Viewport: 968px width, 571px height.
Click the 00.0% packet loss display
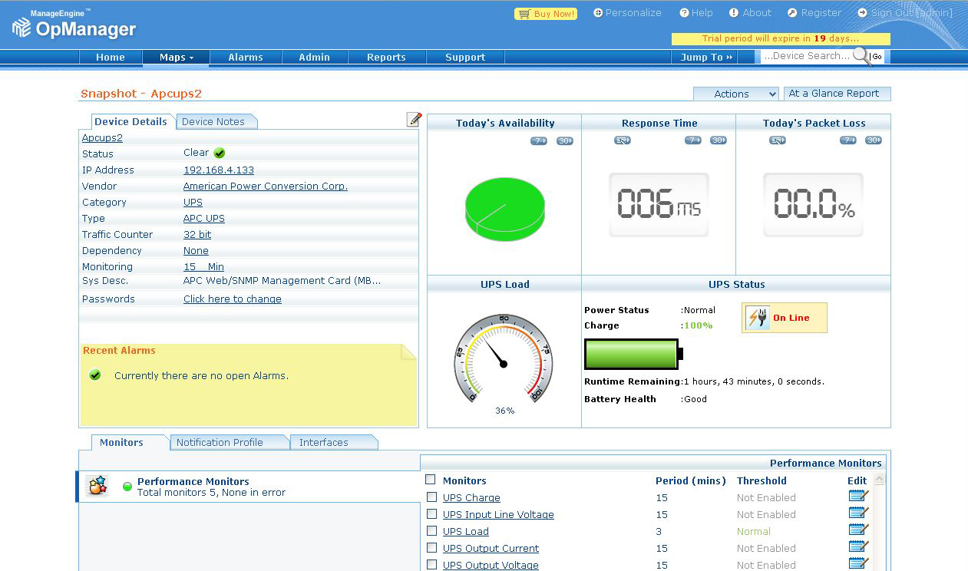pos(813,205)
